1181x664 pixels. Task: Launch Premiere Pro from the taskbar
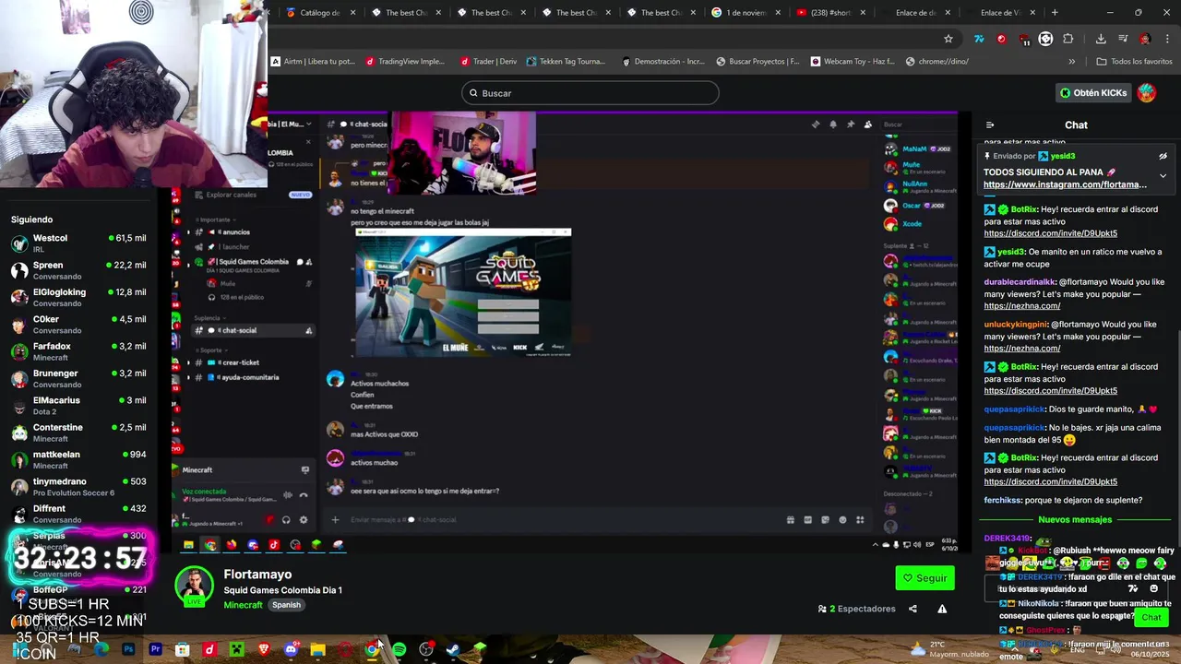tap(155, 650)
